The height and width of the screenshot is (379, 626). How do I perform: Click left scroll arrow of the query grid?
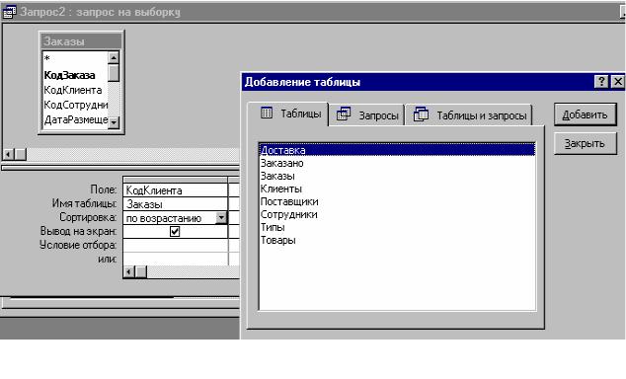pos(129,272)
